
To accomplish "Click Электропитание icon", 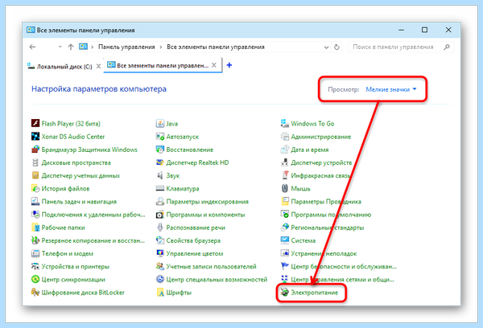I will pyautogui.click(x=285, y=293).
